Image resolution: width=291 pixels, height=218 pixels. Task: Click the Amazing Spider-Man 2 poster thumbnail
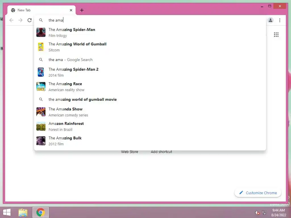(x=41, y=72)
